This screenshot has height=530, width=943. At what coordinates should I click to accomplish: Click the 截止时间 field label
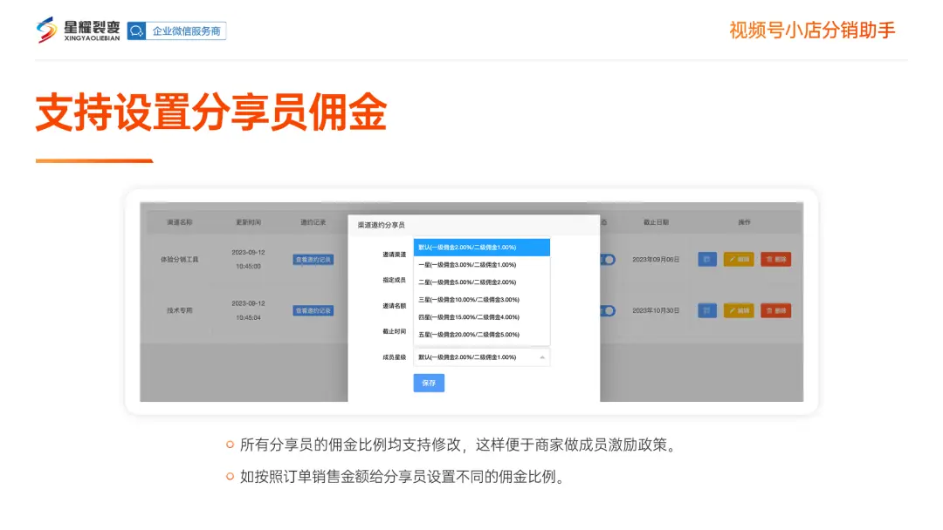pyautogui.click(x=394, y=331)
